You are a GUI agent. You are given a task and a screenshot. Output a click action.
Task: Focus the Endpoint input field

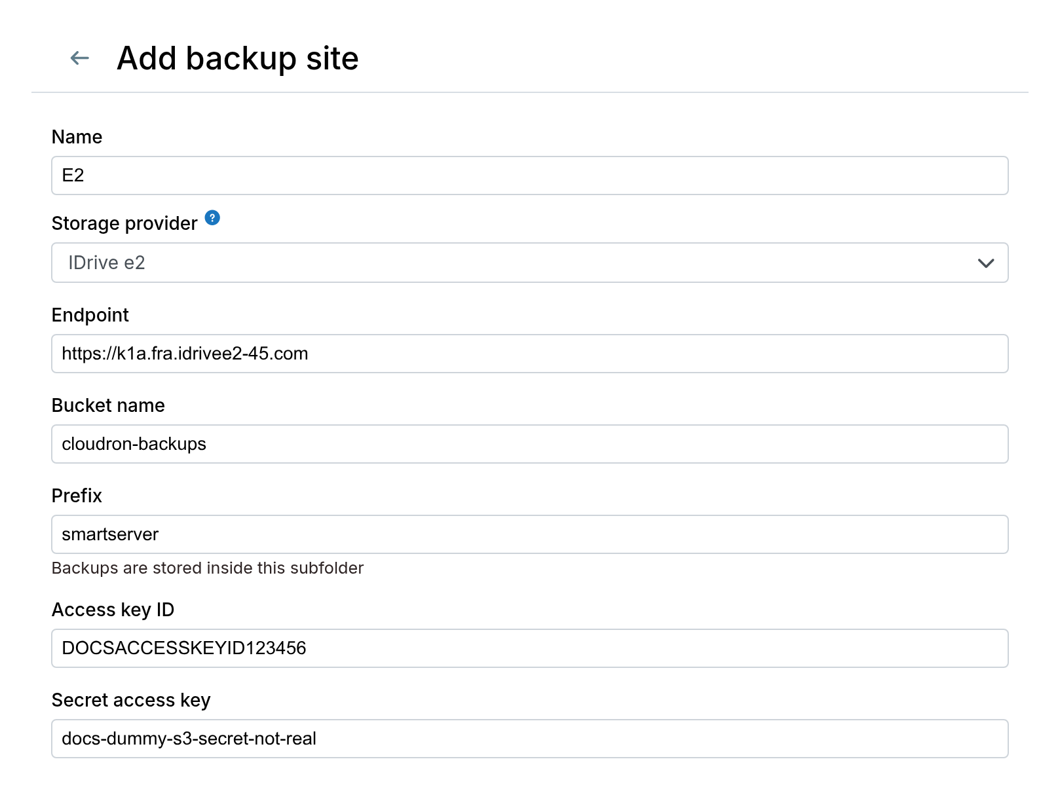coord(529,354)
